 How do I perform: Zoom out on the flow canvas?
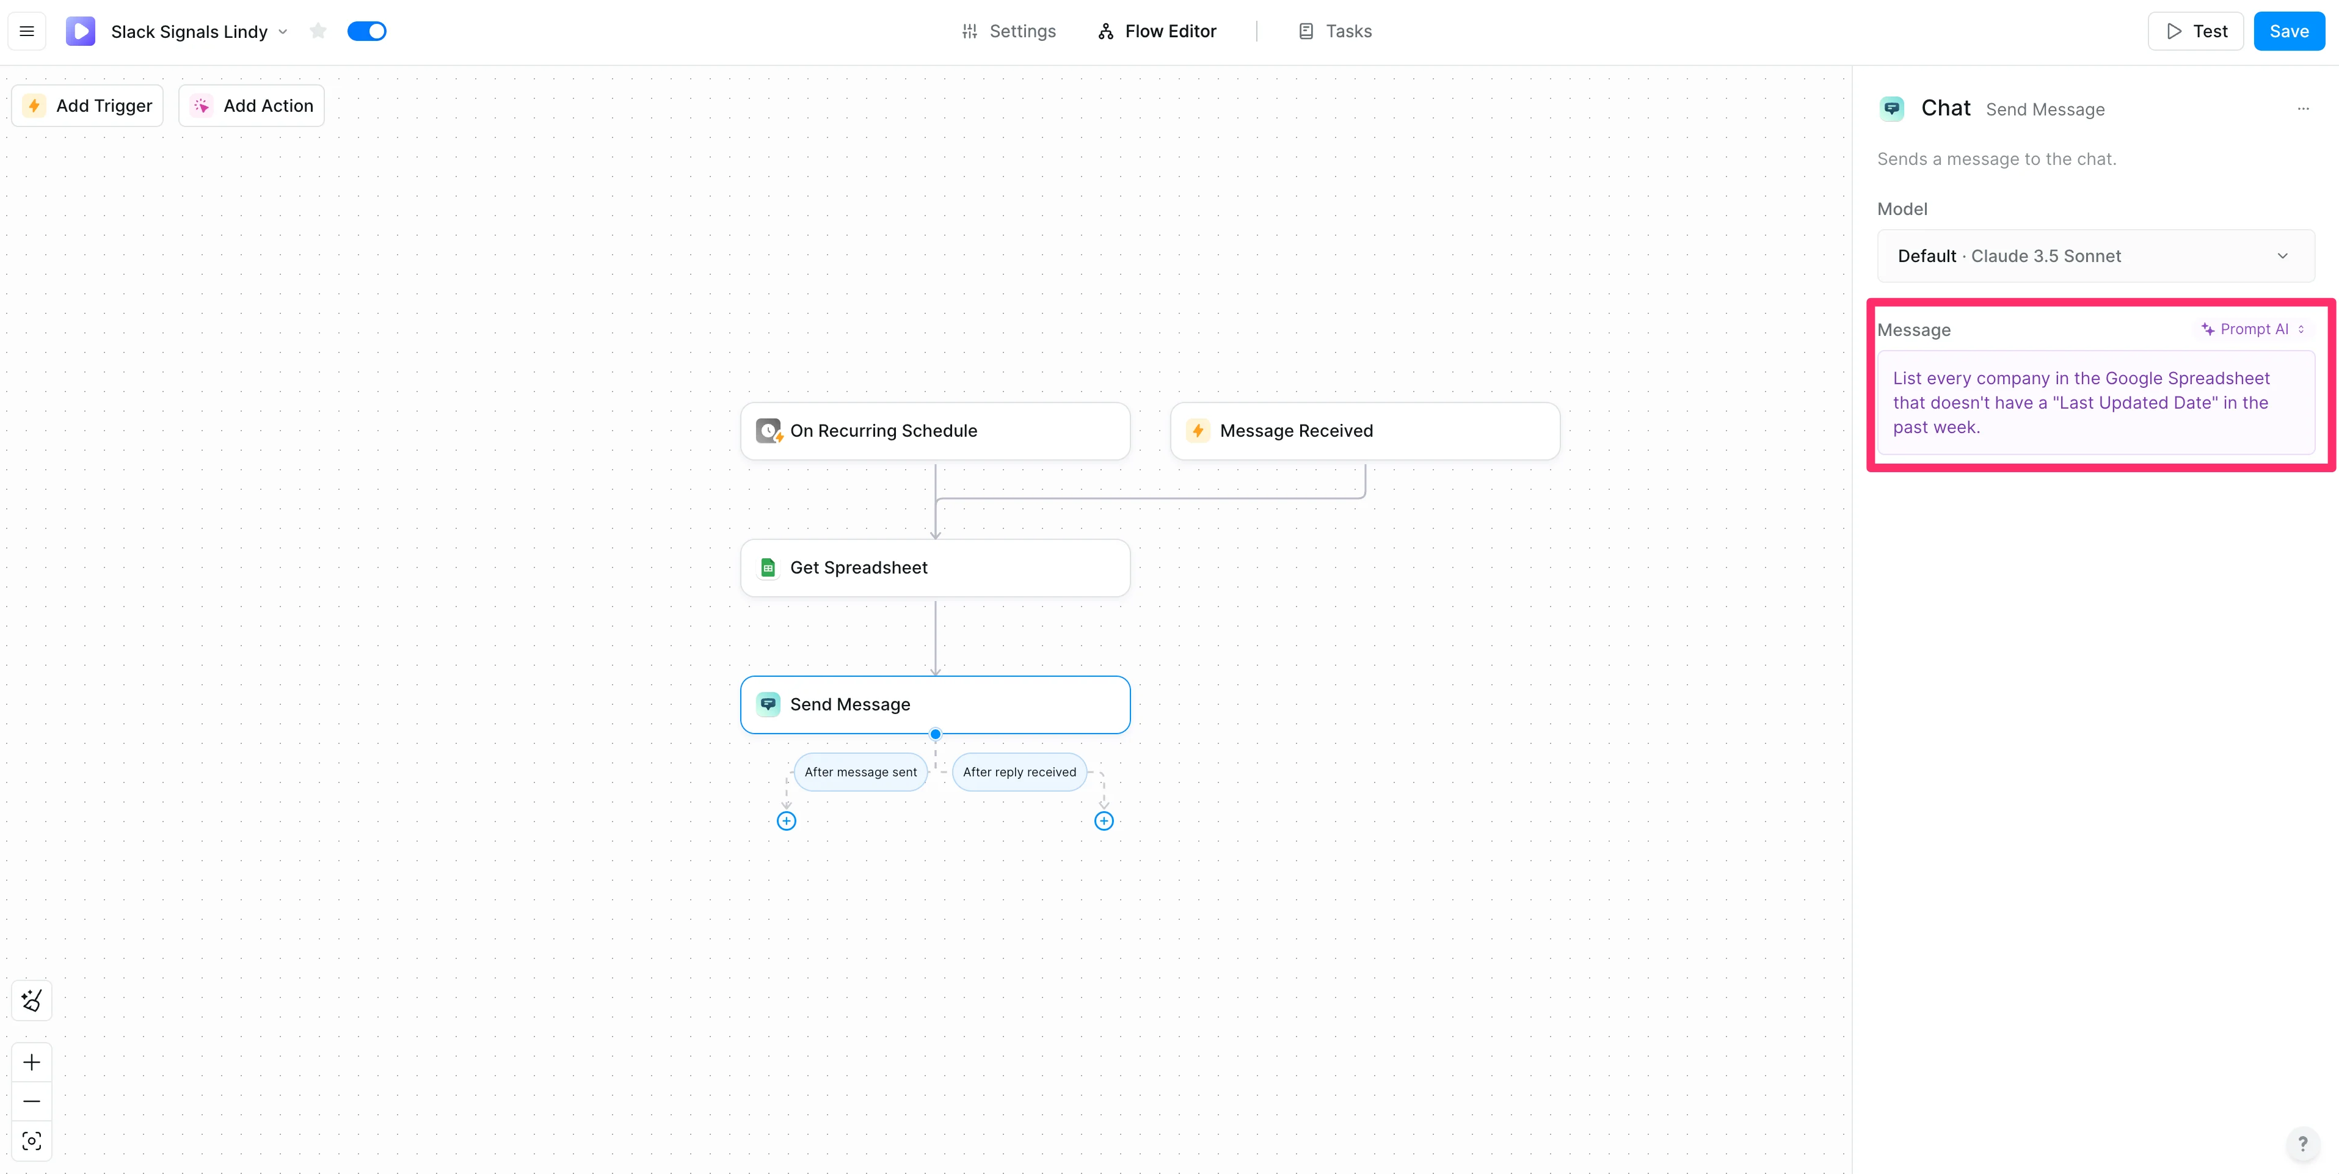(32, 1101)
